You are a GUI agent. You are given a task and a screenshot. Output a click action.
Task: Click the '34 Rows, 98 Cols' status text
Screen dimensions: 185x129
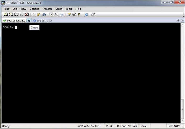point(127,126)
